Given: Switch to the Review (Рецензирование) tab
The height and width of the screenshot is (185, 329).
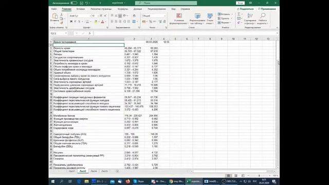Looking at the screenshot, I should tap(157, 9).
